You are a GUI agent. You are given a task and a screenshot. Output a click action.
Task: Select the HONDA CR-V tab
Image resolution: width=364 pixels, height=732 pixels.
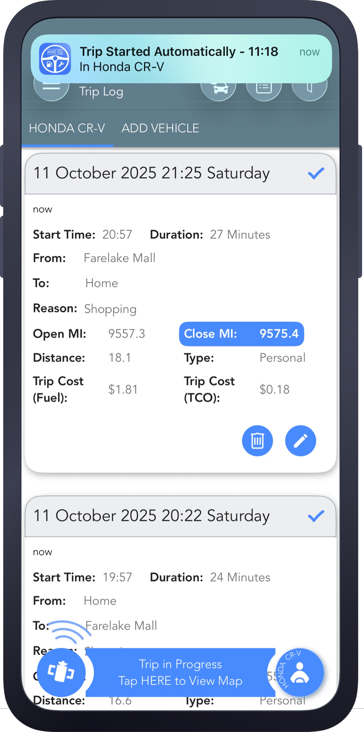point(67,128)
